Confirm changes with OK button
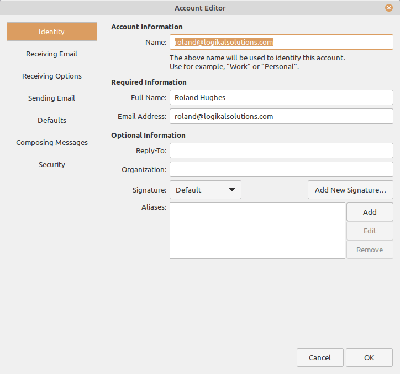 point(369,357)
